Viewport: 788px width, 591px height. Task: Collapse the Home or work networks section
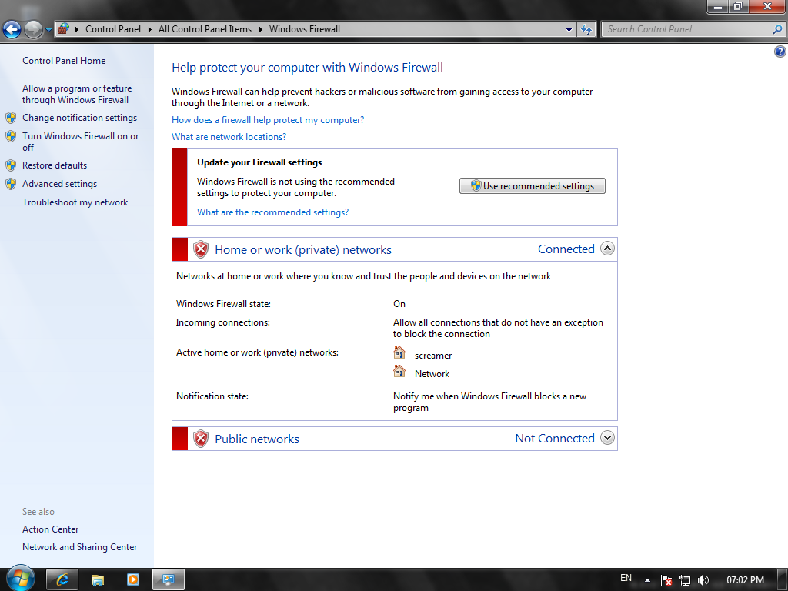607,249
